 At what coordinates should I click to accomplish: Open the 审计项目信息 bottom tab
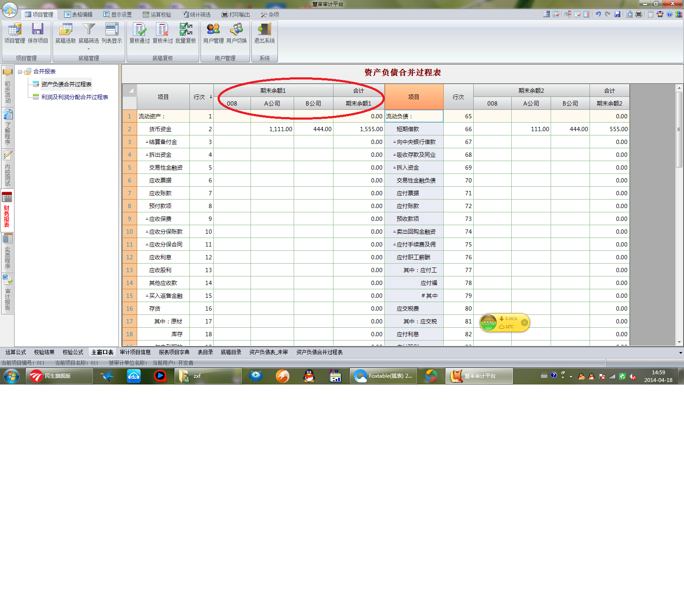pos(136,352)
